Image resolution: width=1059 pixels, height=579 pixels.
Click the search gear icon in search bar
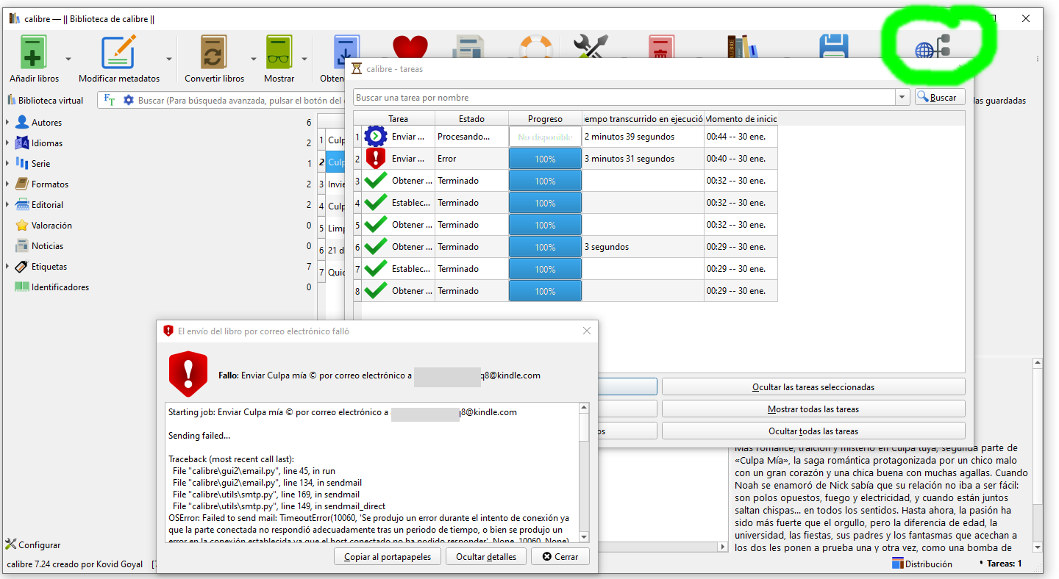(129, 100)
